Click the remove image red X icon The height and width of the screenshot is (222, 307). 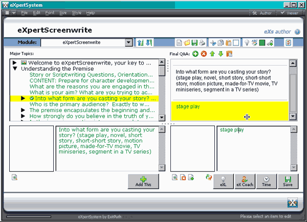click(183, 177)
